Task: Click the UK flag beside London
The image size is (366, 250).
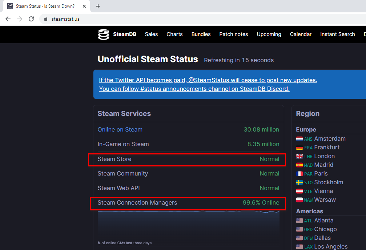Action: tap(299, 156)
